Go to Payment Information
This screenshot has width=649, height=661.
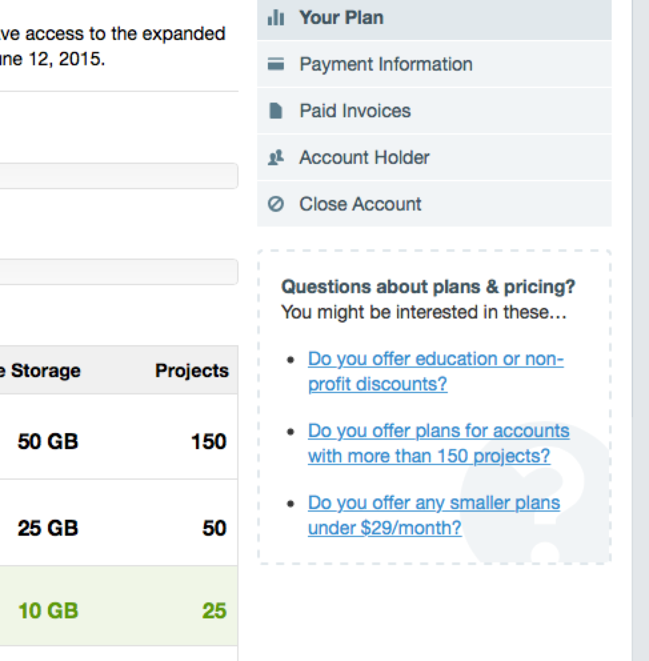434,65
